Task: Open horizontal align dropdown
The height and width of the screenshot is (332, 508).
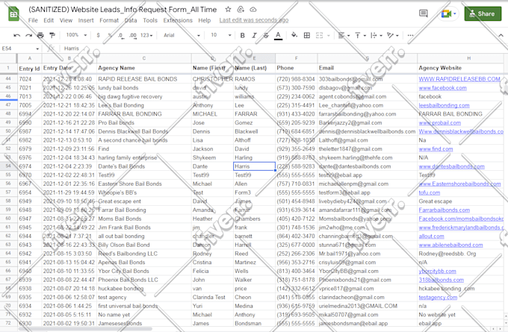Action: 344,35
